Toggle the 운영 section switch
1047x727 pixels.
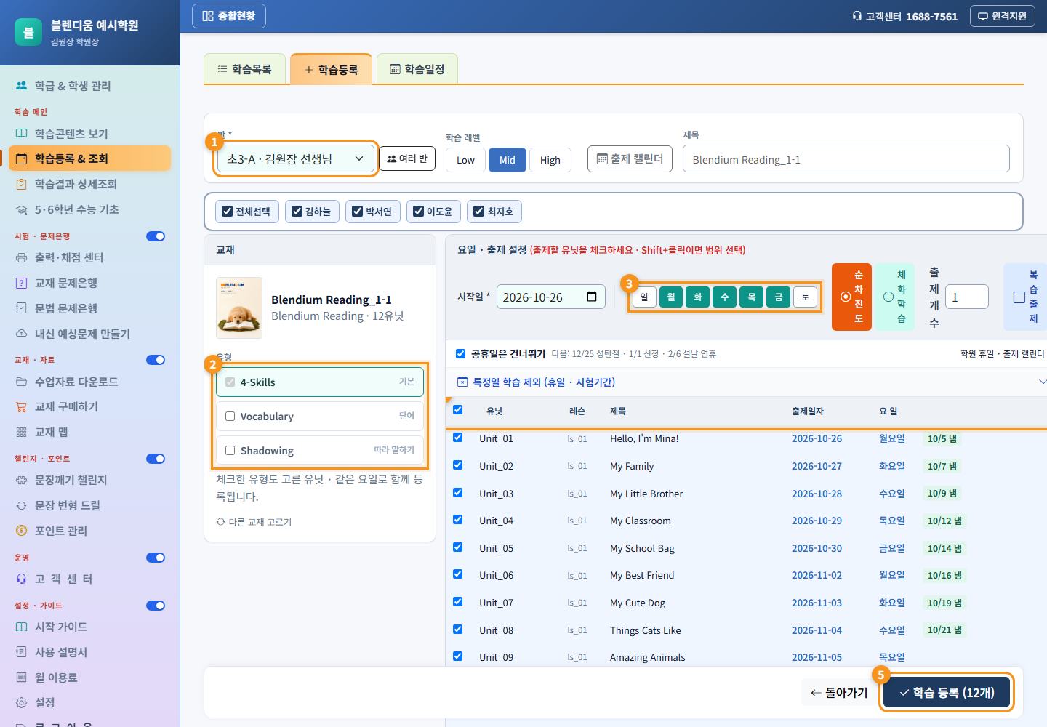coord(156,558)
